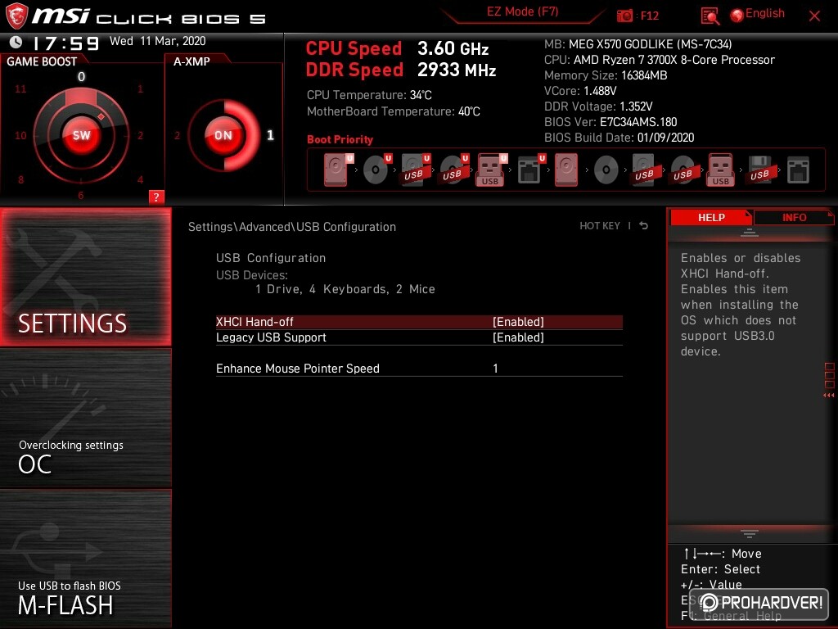Click the UEFI hard disk boot device icon

point(338,170)
